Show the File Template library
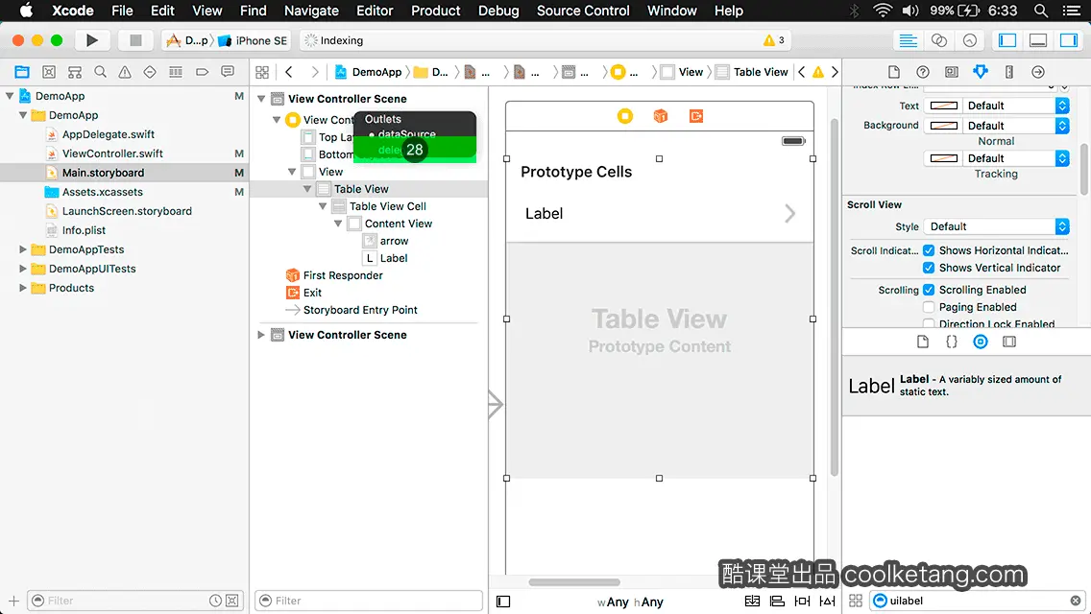 coord(923,342)
